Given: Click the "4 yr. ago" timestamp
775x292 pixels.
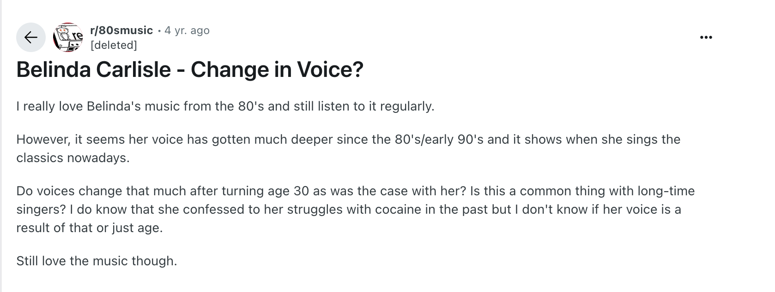Looking at the screenshot, I should [x=187, y=30].
